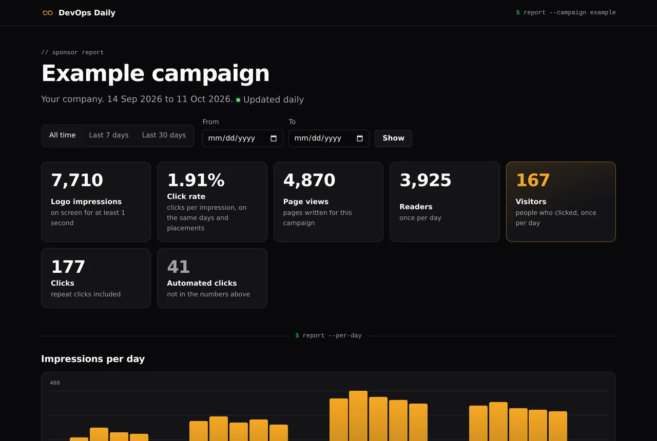Select the All time range tab

click(x=63, y=135)
